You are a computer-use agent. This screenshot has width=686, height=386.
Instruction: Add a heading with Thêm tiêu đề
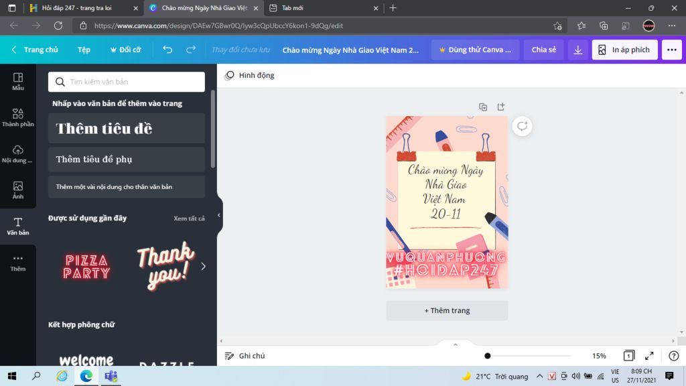[127, 128]
